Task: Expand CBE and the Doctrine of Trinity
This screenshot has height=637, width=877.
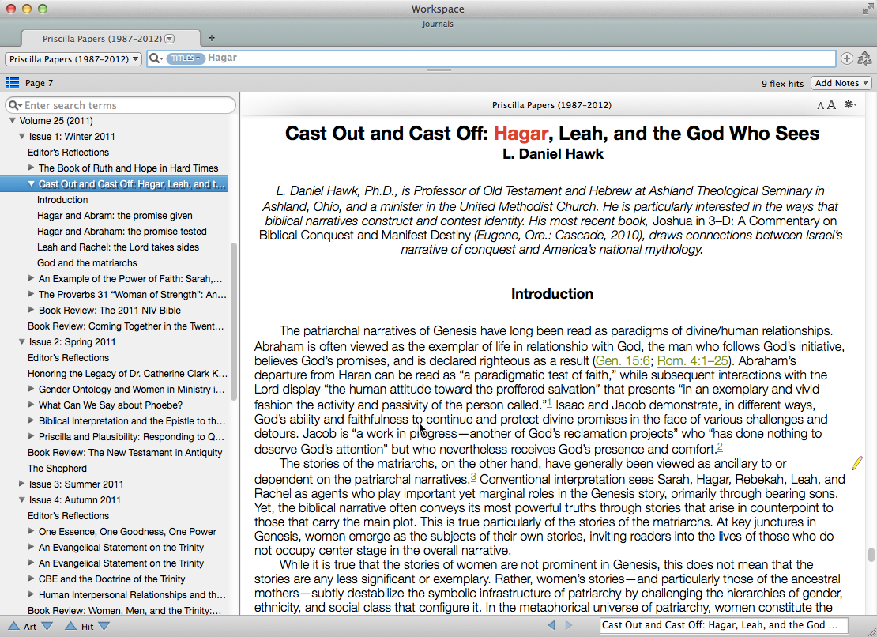Action: tap(32, 579)
